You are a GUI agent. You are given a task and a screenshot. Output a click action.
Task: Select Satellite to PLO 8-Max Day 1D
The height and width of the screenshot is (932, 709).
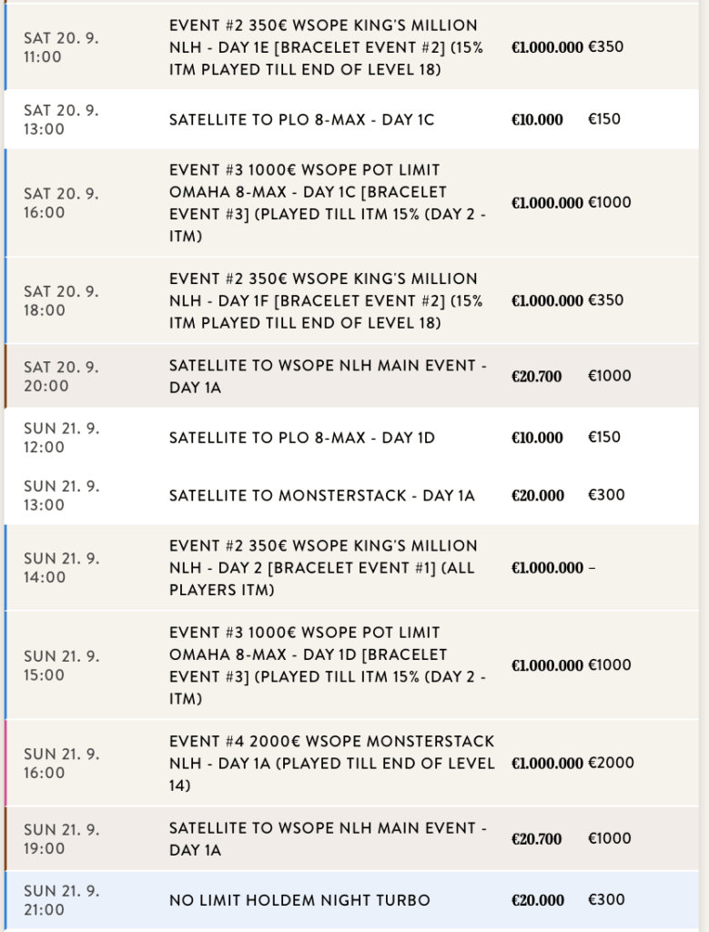tap(301, 438)
